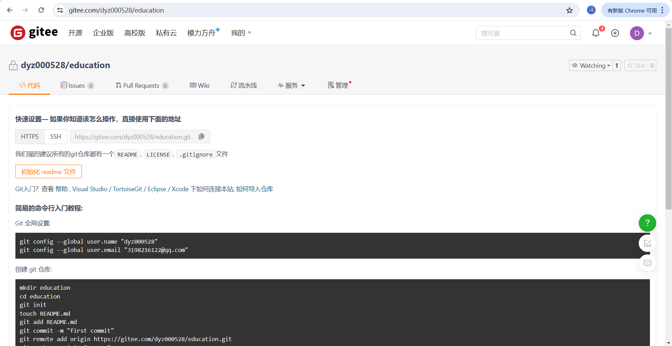Open the feedback comment icon on right edge

(x=647, y=263)
